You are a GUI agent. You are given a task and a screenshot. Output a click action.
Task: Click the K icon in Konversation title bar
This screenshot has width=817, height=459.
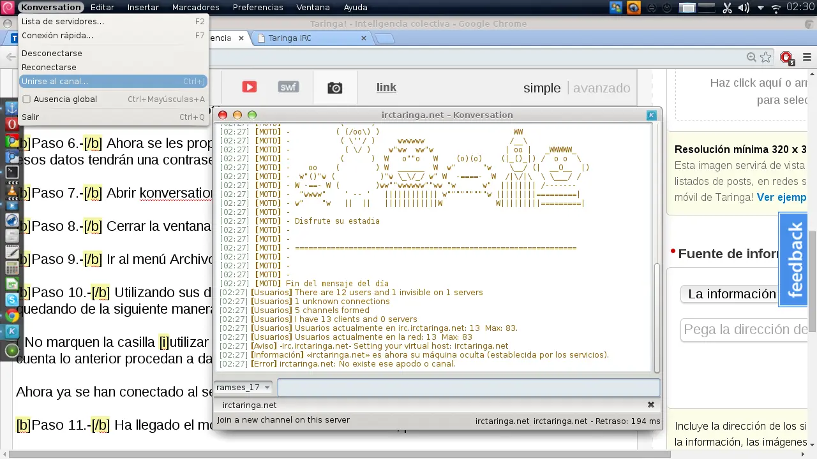pos(651,115)
